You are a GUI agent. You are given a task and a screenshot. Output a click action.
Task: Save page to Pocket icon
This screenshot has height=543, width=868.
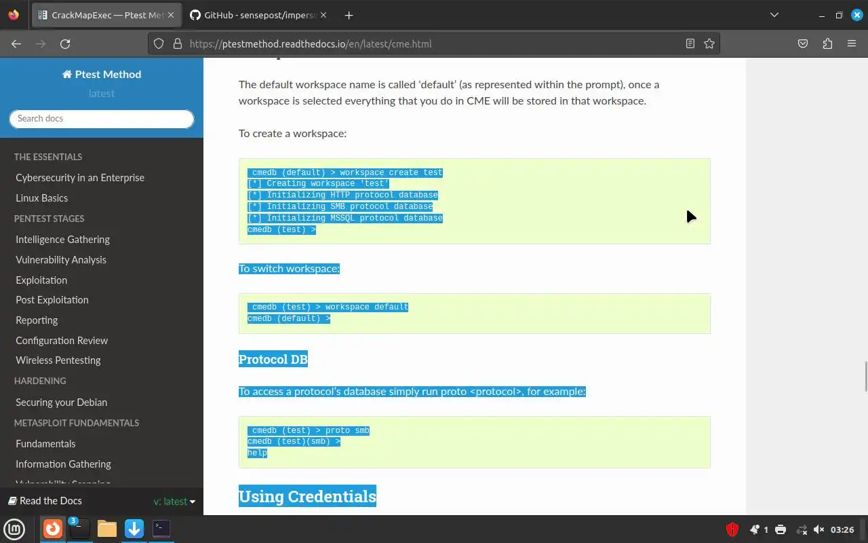803,43
